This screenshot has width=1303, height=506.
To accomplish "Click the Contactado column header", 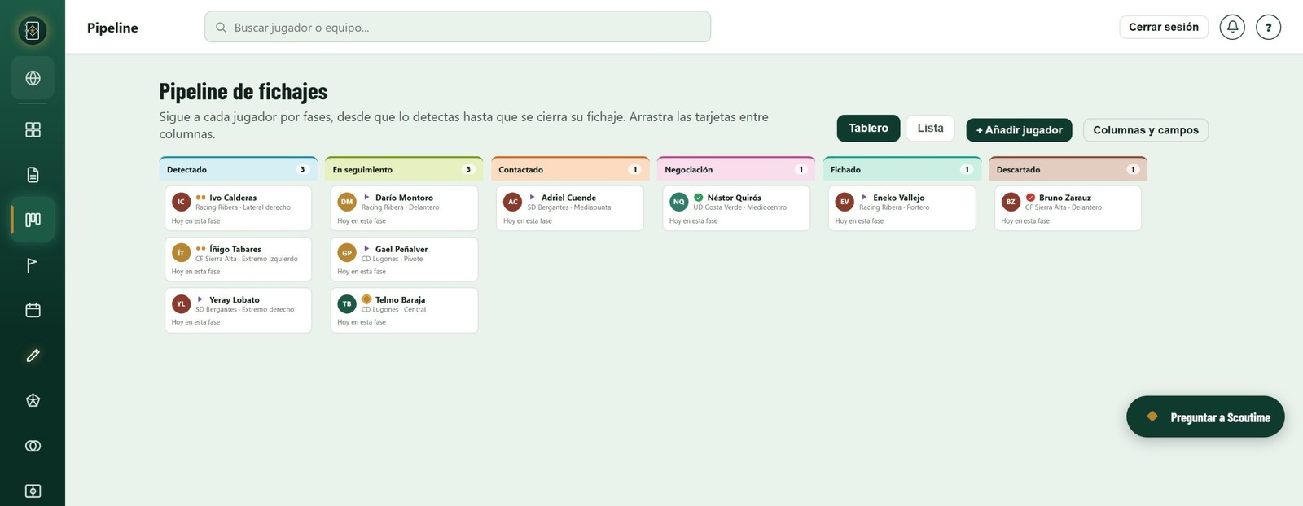I will point(570,169).
